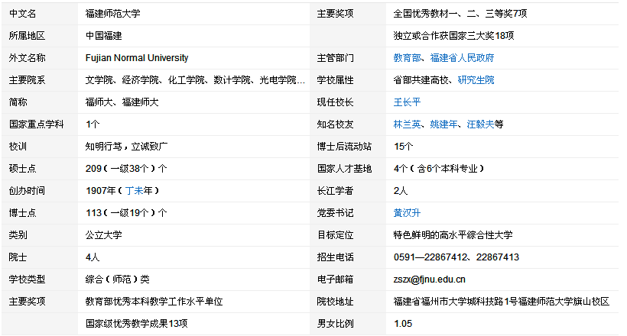Click the value 福建师范大学 beside 中文名
The height and width of the screenshot is (336, 627).
coord(112,14)
